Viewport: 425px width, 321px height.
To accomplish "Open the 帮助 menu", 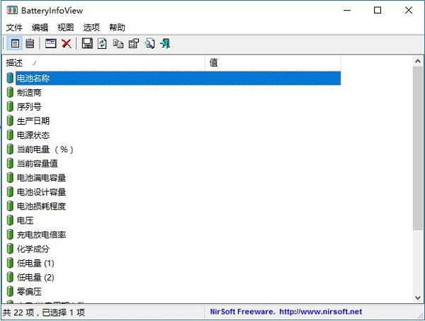I will click(117, 27).
